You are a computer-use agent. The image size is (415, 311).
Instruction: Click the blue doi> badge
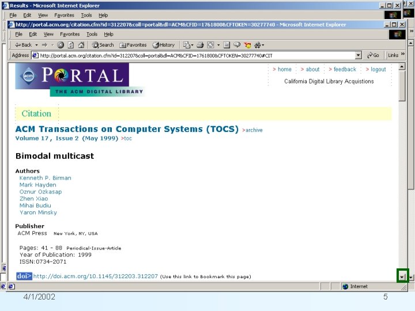[x=24, y=276]
